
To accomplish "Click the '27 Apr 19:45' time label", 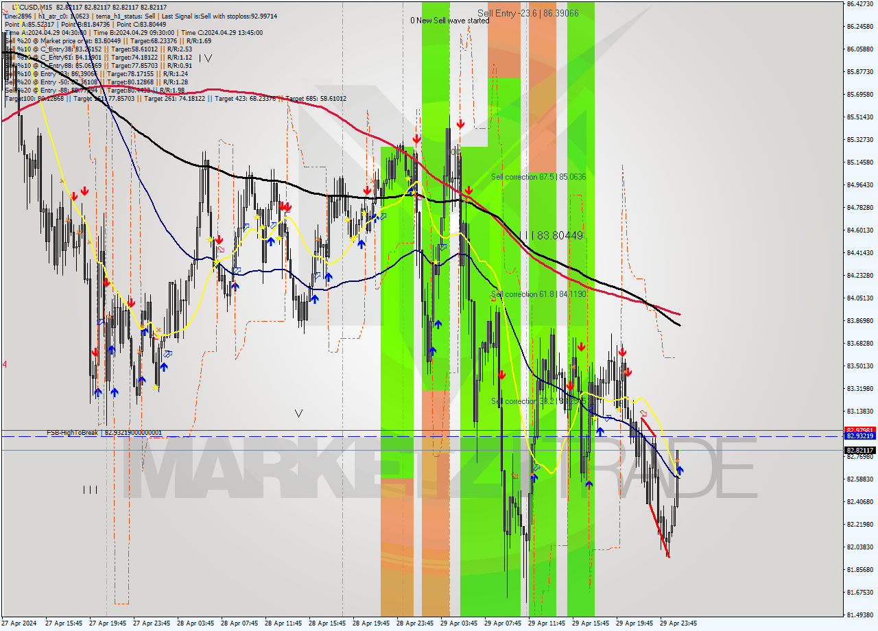I will pyautogui.click(x=108, y=623).
